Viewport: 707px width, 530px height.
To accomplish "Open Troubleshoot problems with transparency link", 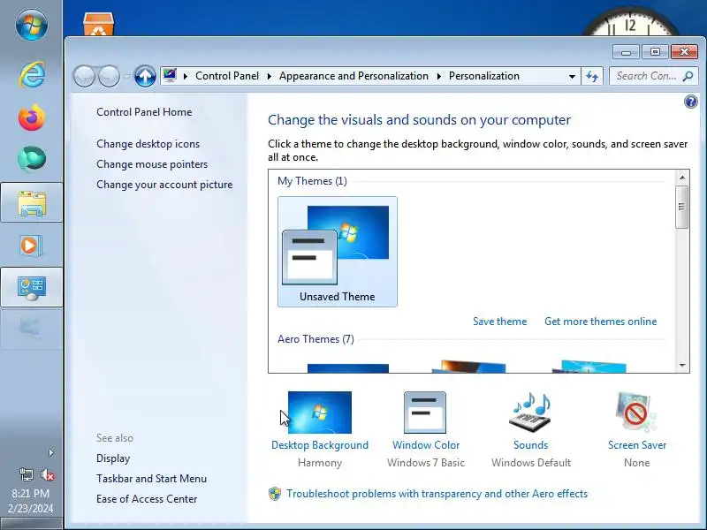I will click(437, 494).
